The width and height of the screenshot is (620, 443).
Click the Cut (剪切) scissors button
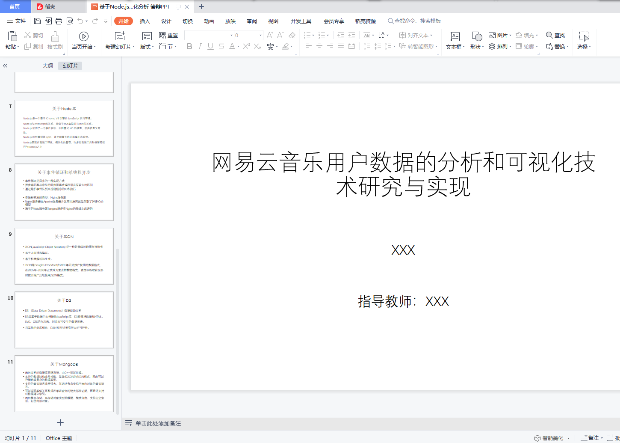pyautogui.click(x=34, y=36)
